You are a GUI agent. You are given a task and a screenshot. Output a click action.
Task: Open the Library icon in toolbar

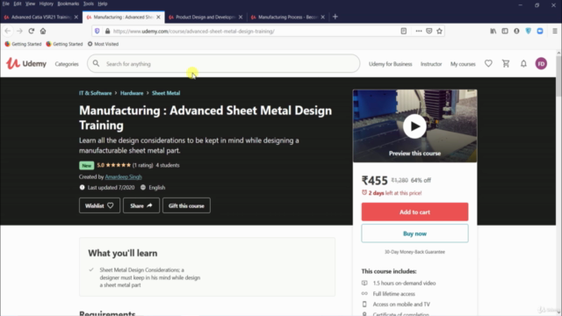(494, 32)
